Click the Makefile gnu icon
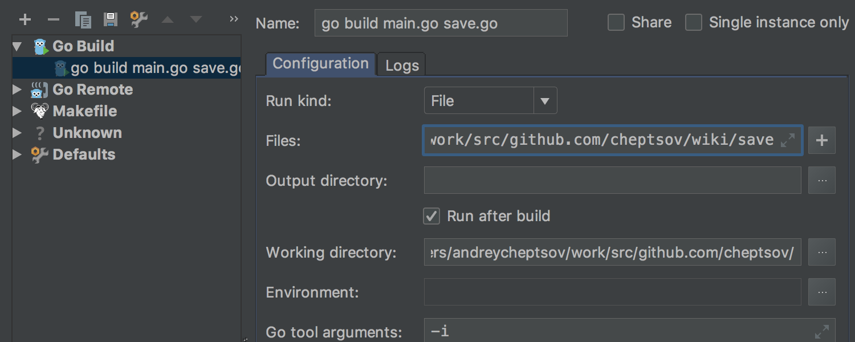 (39, 111)
